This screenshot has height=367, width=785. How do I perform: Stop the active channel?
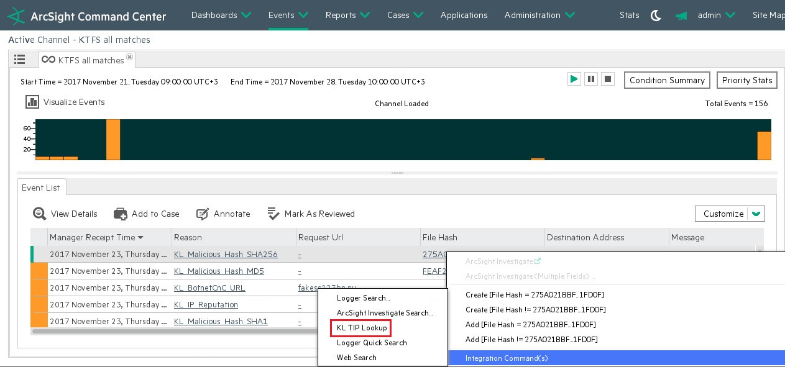click(x=608, y=79)
